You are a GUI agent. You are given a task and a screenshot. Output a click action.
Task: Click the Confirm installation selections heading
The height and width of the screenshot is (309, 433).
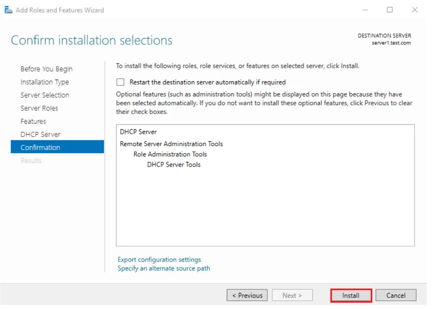pos(93,41)
